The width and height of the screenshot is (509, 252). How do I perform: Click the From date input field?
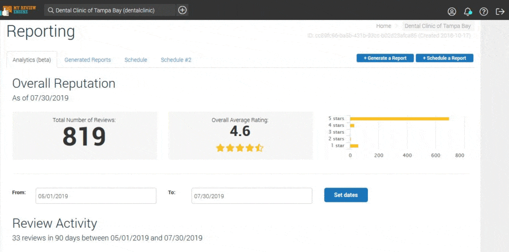(x=95, y=196)
